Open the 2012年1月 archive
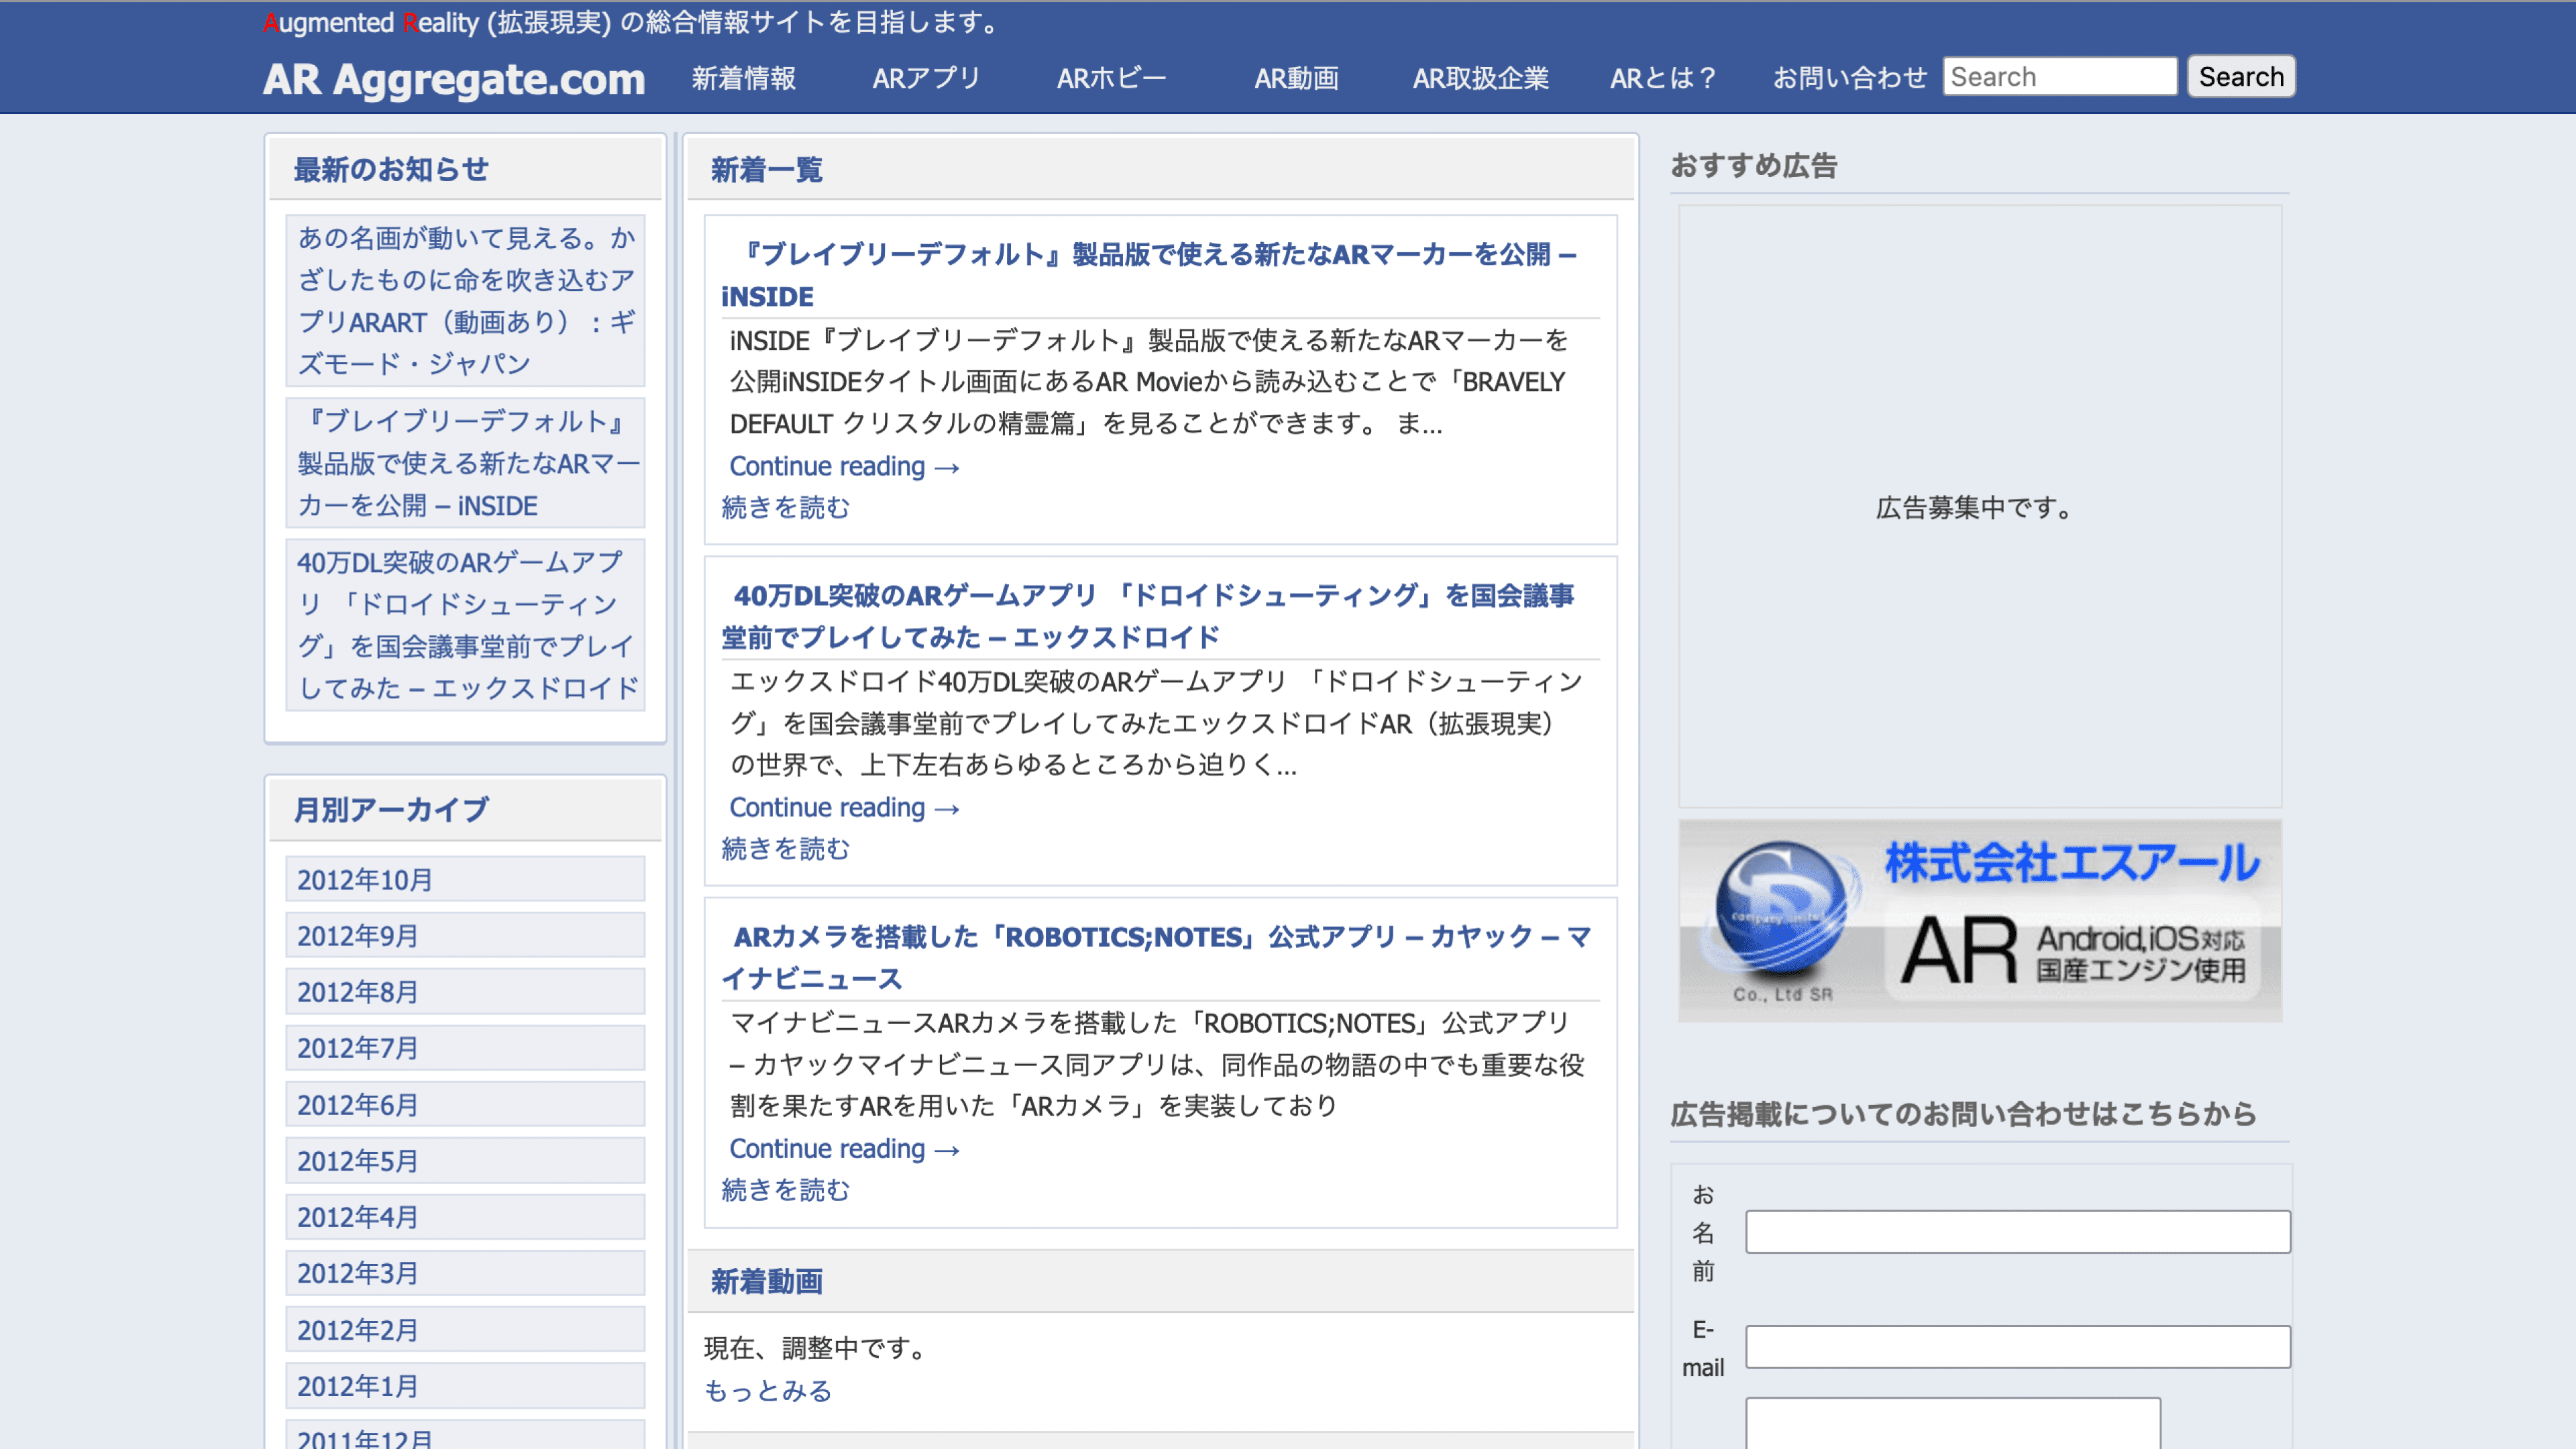The image size is (2576, 1449). click(x=465, y=1385)
